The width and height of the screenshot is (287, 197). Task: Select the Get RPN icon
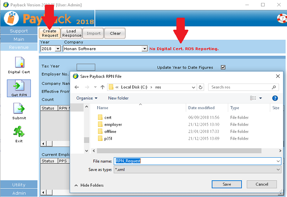coord(19,87)
